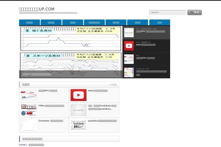This screenshot has height=147, width=221.
Task: Open the YTM∞ article title
Action: [x=51, y=106]
